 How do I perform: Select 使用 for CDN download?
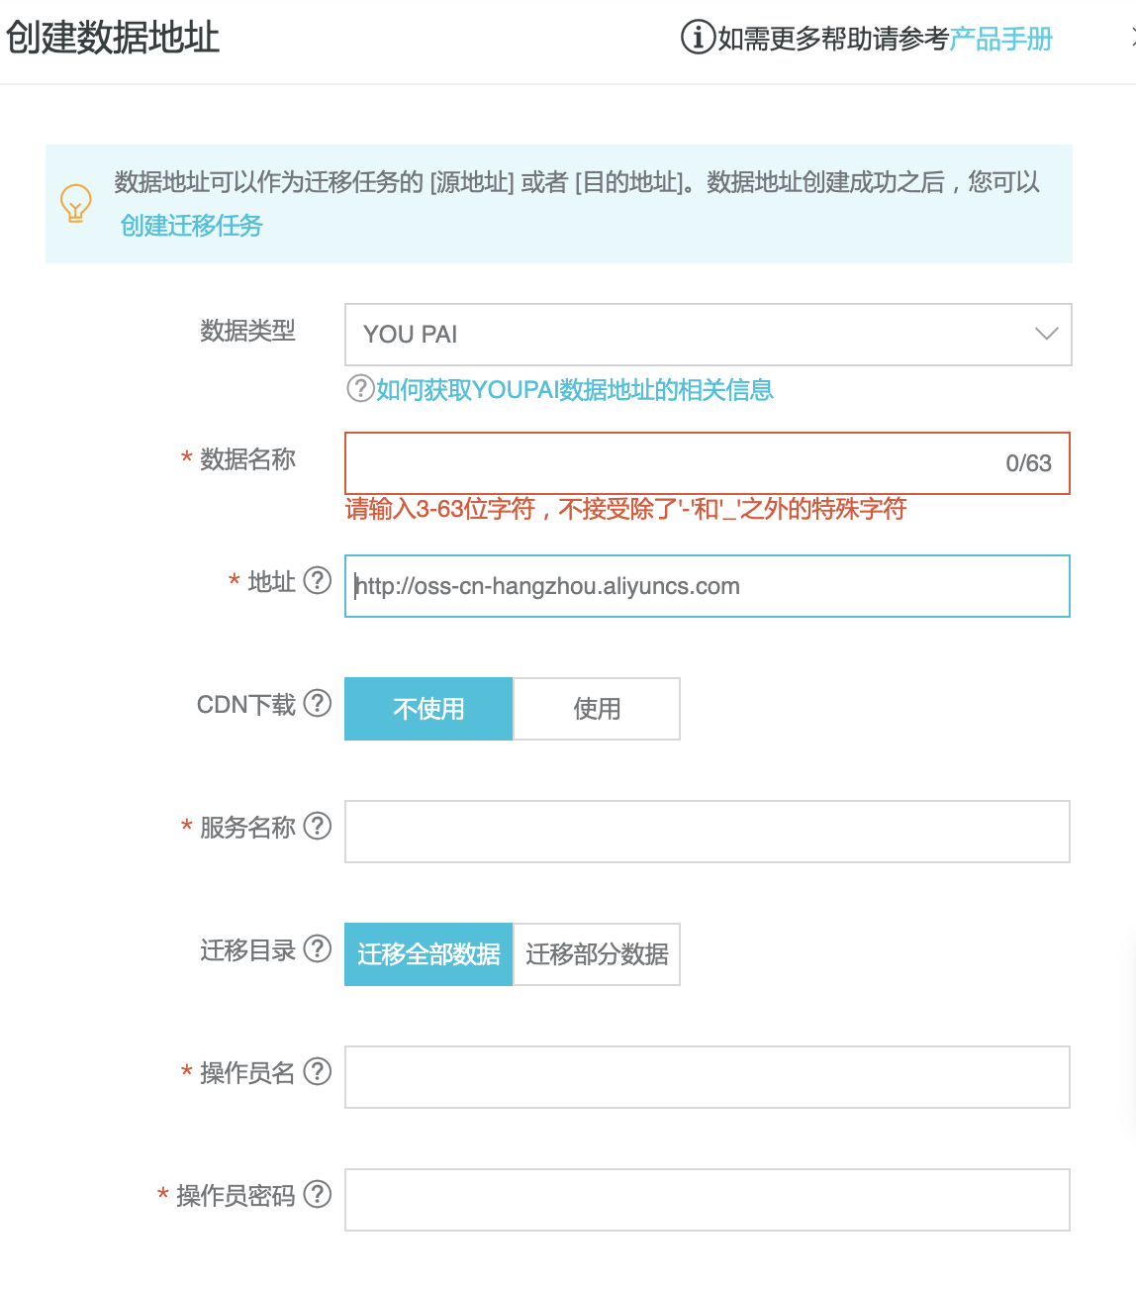coord(596,708)
